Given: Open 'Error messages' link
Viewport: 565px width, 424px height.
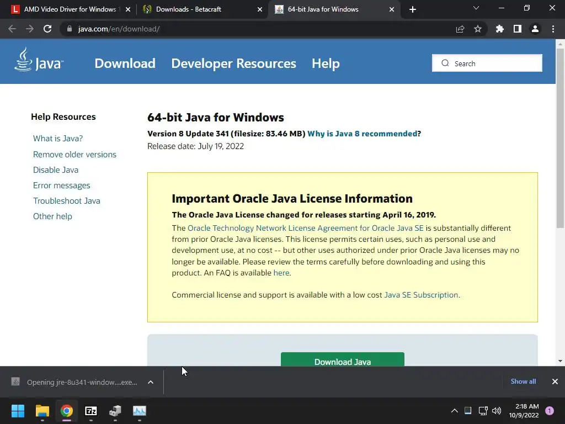Looking at the screenshot, I should tap(62, 185).
